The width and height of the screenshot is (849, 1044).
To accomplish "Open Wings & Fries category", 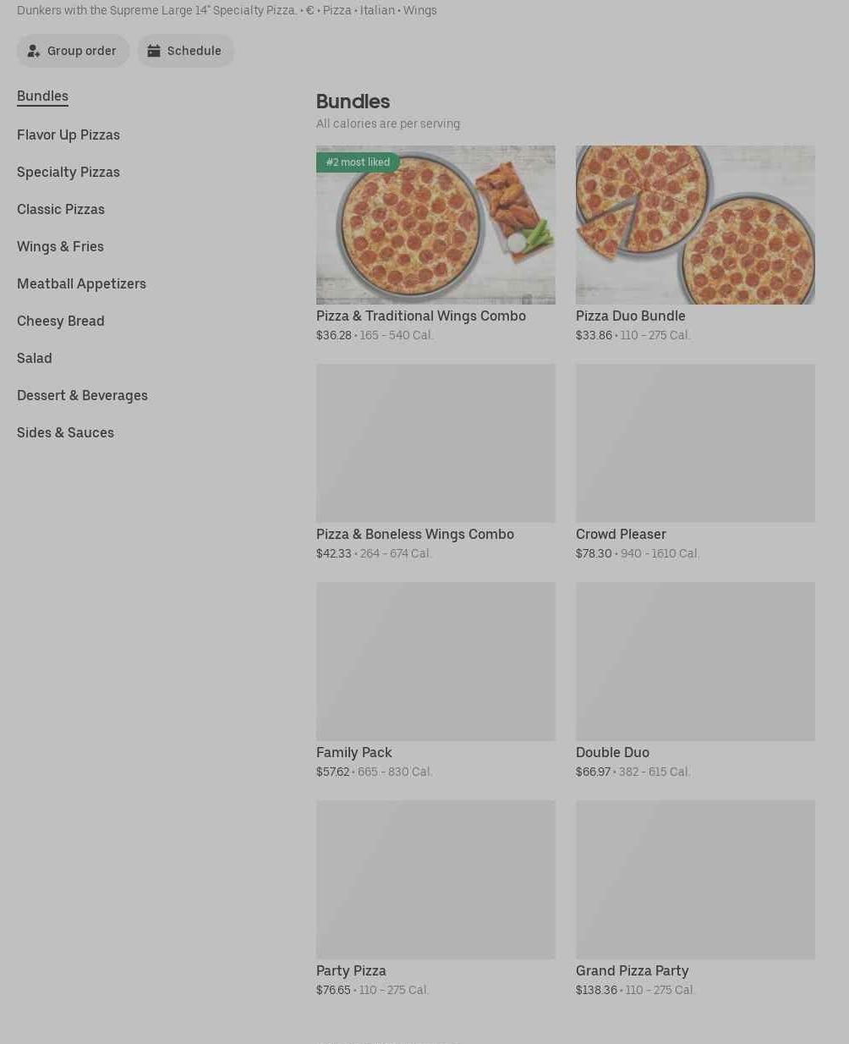I will click(x=60, y=246).
